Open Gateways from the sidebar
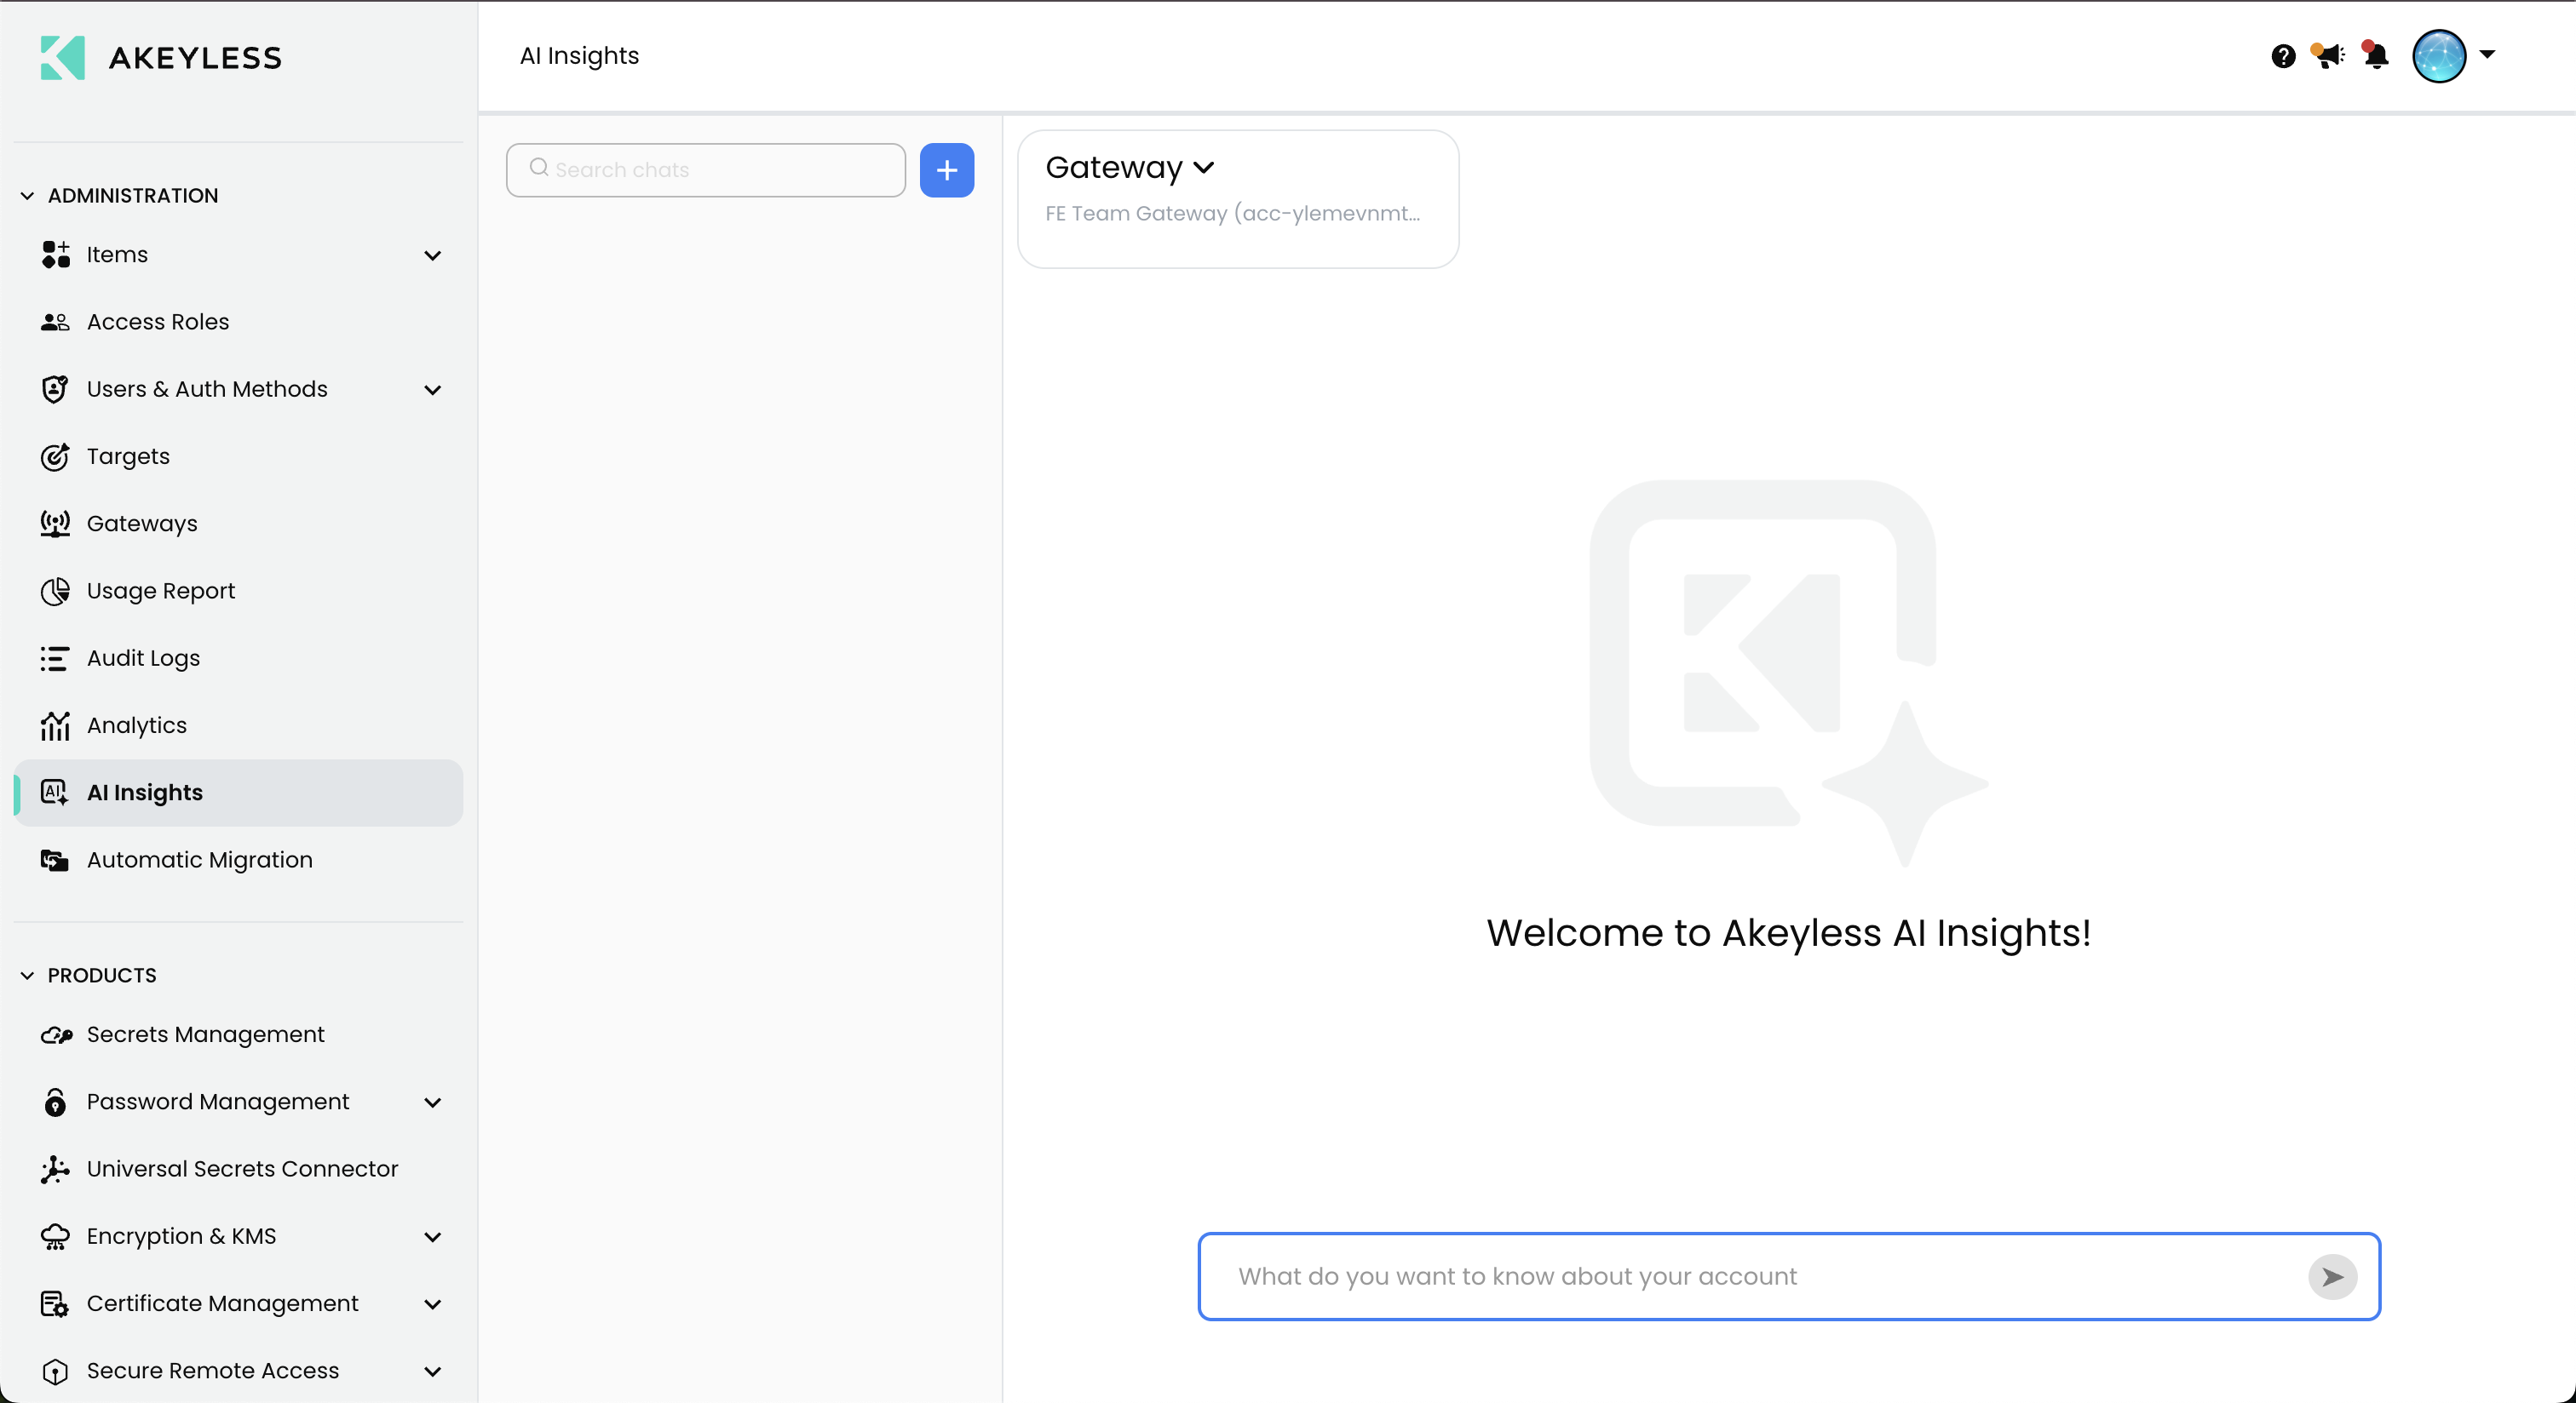The image size is (2576, 1403). (x=142, y=524)
